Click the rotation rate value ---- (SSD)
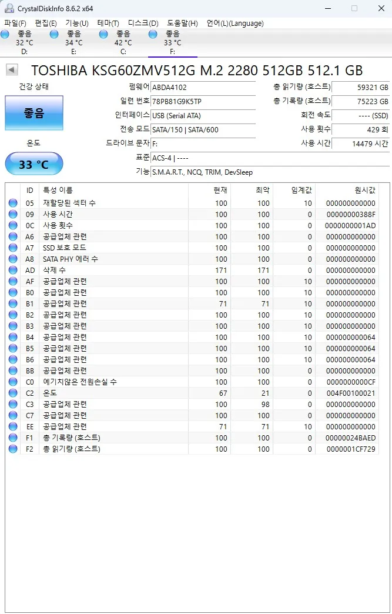 (x=360, y=115)
